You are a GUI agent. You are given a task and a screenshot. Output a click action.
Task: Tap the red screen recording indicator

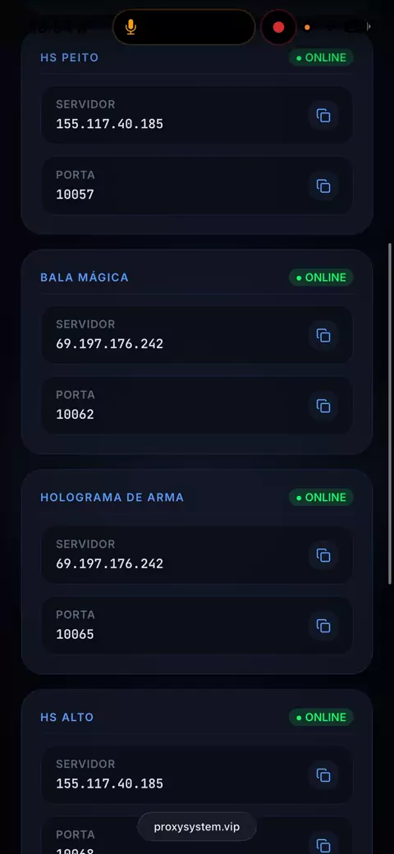pyautogui.click(x=278, y=26)
